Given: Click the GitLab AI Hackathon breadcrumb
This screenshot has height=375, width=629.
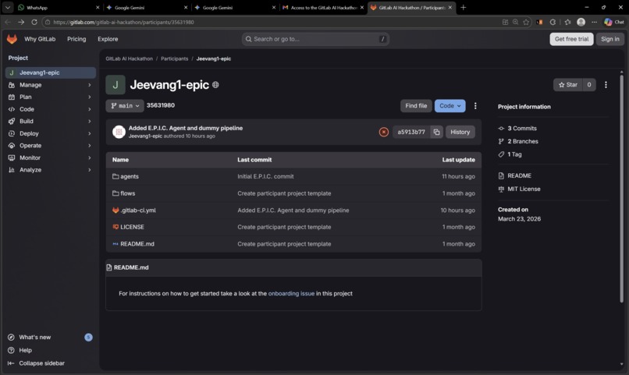Looking at the screenshot, I should [130, 58].
